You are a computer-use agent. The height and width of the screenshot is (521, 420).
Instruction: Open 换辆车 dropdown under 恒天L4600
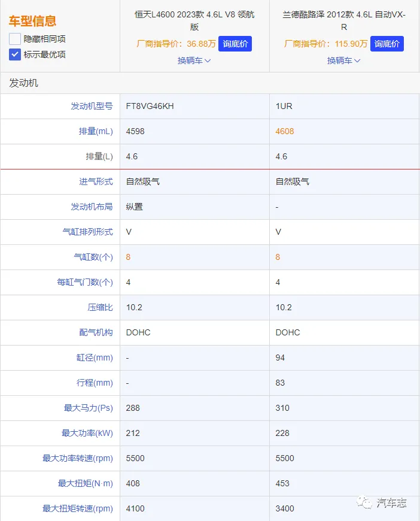(x=194, y=60)
